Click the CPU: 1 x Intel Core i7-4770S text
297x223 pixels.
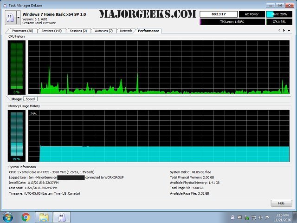(52, 172)
